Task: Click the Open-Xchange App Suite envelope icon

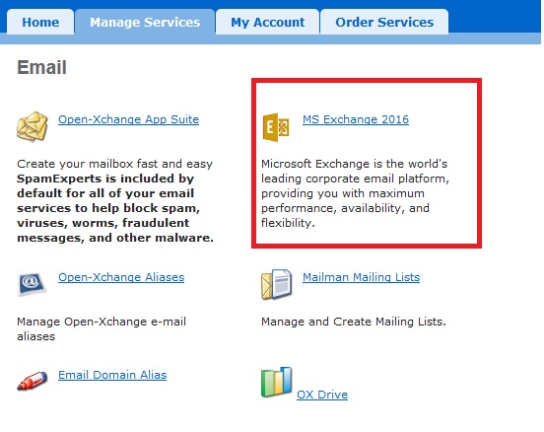Action: 33,127
